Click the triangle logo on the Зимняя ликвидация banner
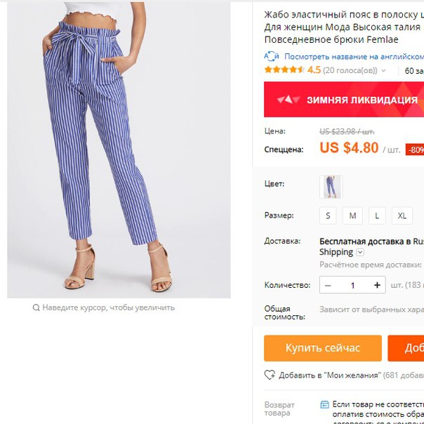Image resolution: width=424 pixels, height=424 pixels. click(x=289, y=100)
